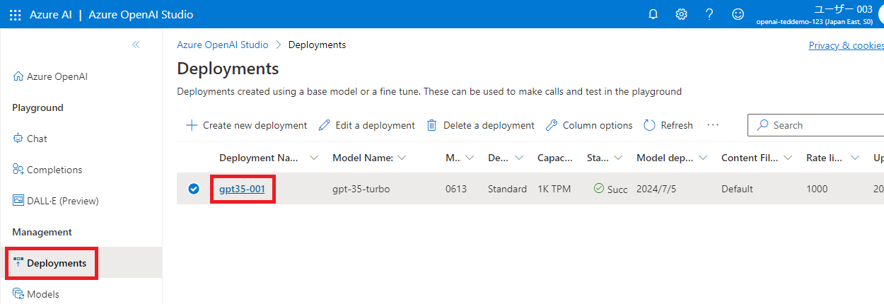The image size is (884, 304).
Task: Click the 1000 rate limit cell
Action: [x=817, y=189]
